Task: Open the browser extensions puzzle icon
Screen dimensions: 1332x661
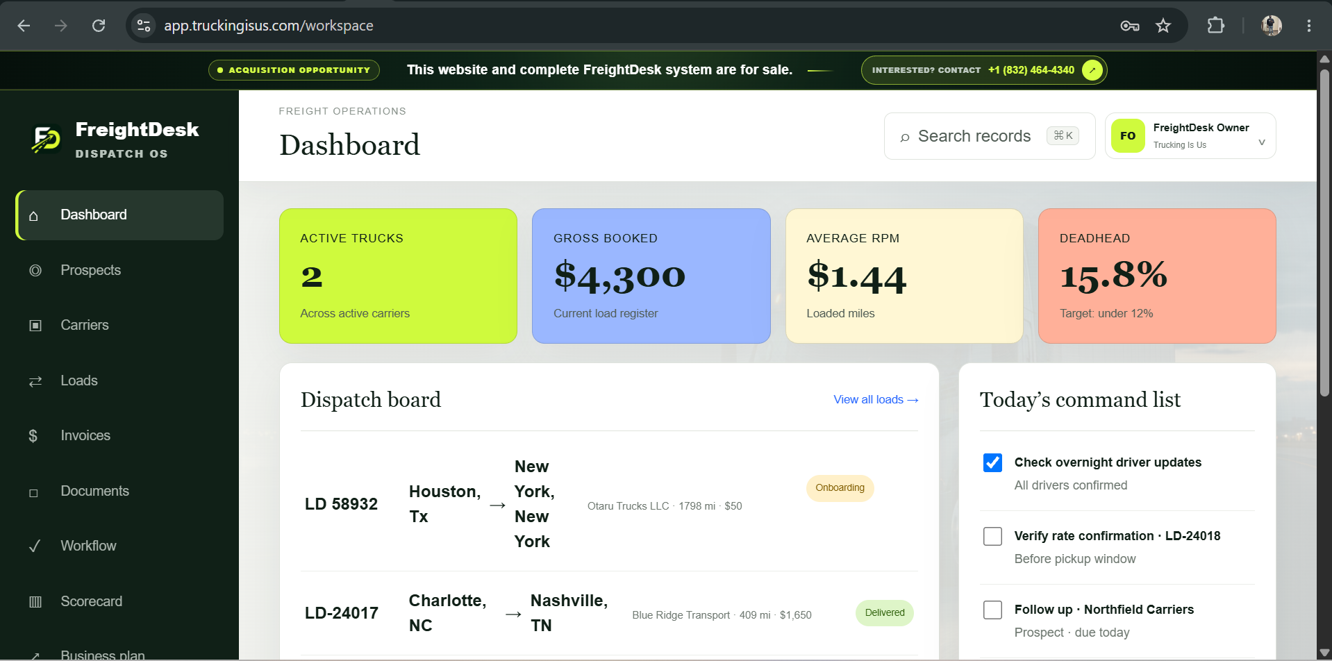Action: [1215, 26]
